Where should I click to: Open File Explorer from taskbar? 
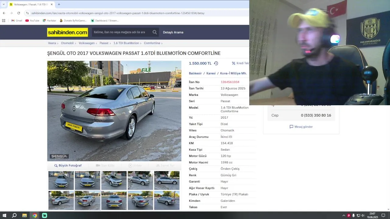[24, 215]
